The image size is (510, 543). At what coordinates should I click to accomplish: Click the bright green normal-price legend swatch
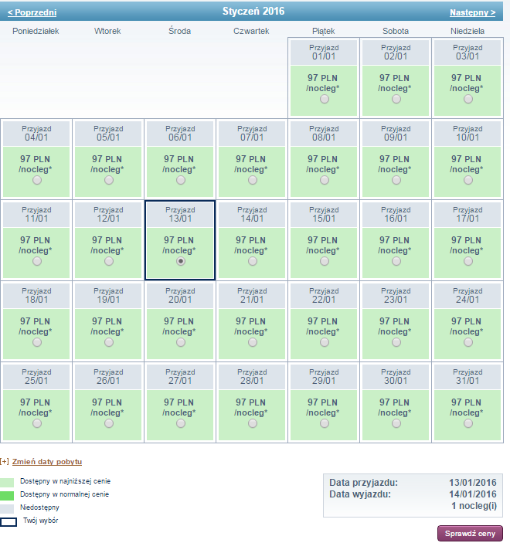(x=7, y=496)
